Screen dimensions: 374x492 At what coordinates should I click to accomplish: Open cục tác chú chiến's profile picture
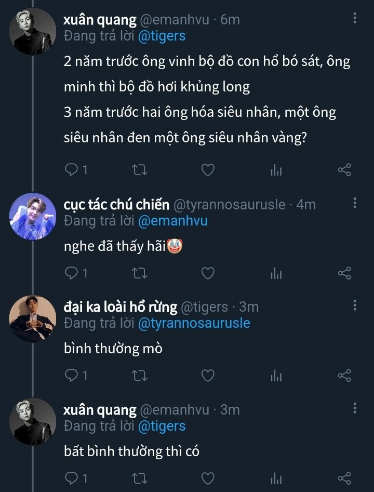pyautogui.click(x=33, y=217)
